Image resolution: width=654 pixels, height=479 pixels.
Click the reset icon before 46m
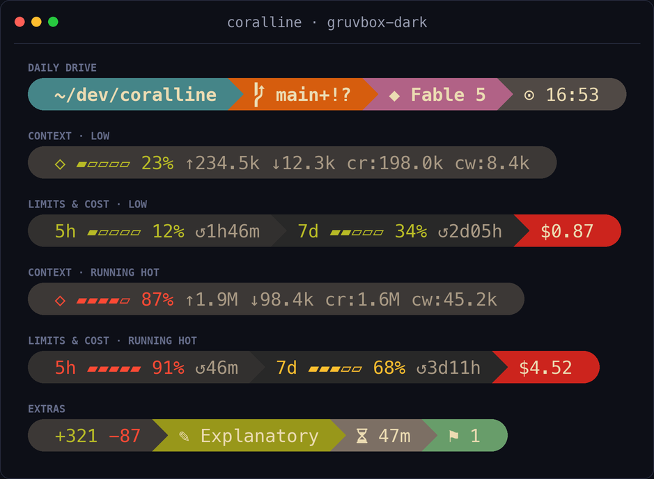(x=200, y=368)
